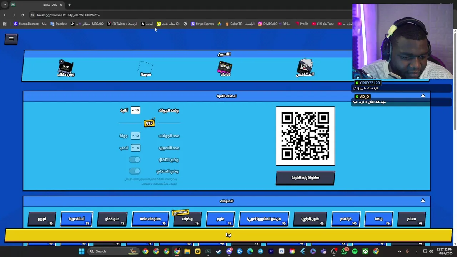Screen dimensions: 457x257
Task: Open Telegram from the taskbar
Action: (x=261, y=251)
